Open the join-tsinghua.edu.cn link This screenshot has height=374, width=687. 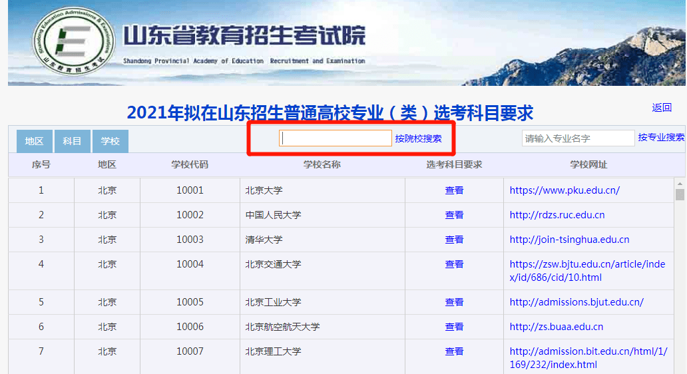pos(569,240)
